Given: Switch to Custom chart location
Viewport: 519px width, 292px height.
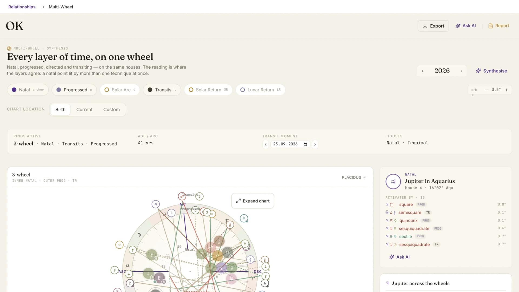Looking at the screenshot, I should 111,109.
